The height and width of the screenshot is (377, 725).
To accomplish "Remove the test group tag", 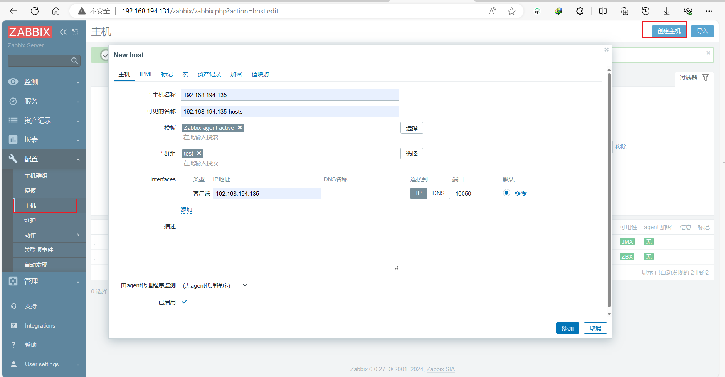I will pyautogui.click(x=199, y=153).
